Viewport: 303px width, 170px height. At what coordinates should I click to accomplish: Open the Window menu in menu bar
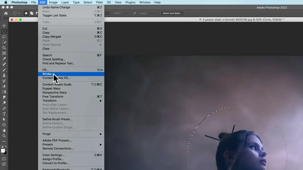[145, 2]
